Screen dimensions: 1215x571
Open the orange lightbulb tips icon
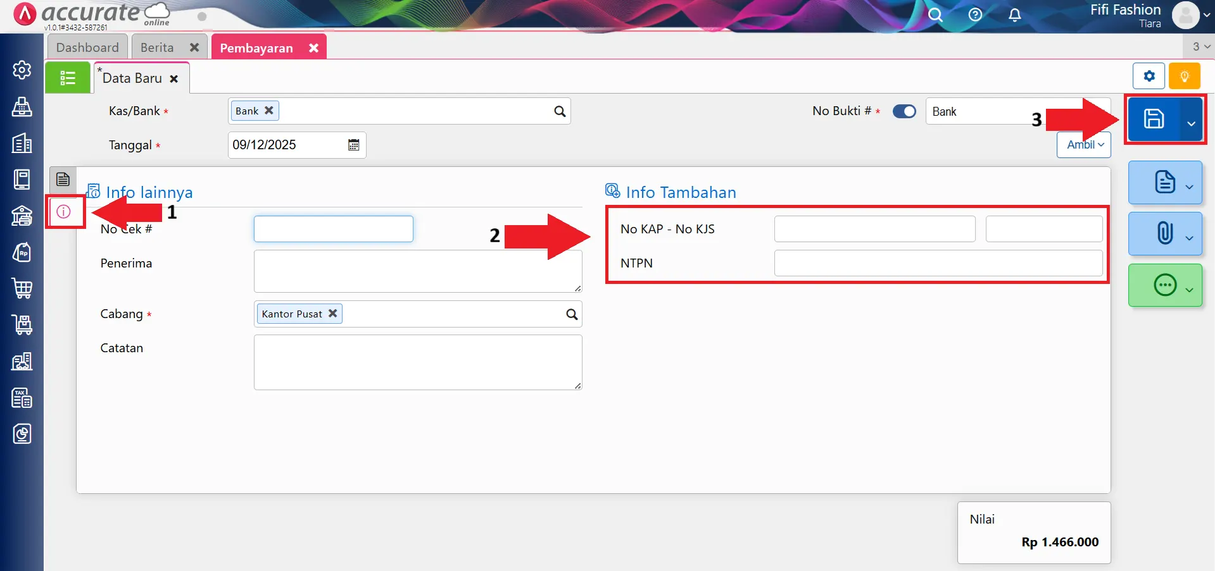1184,77
